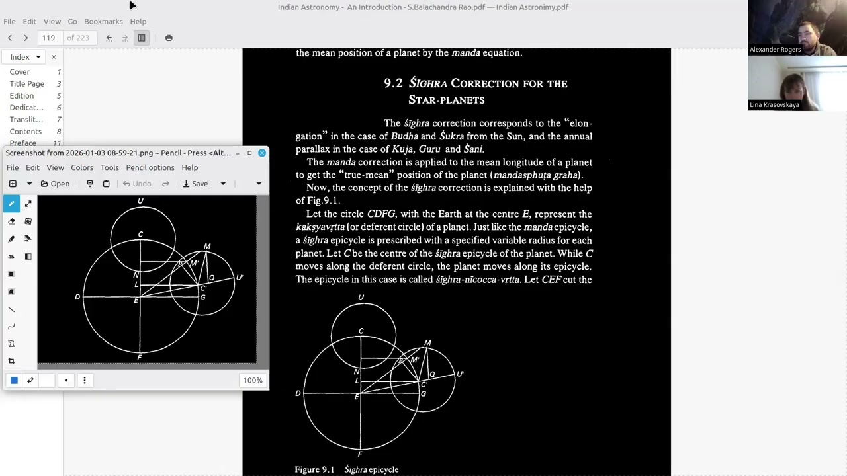Open the pen size dot option
Screen dimensions: 847x476
click(66, 380)
